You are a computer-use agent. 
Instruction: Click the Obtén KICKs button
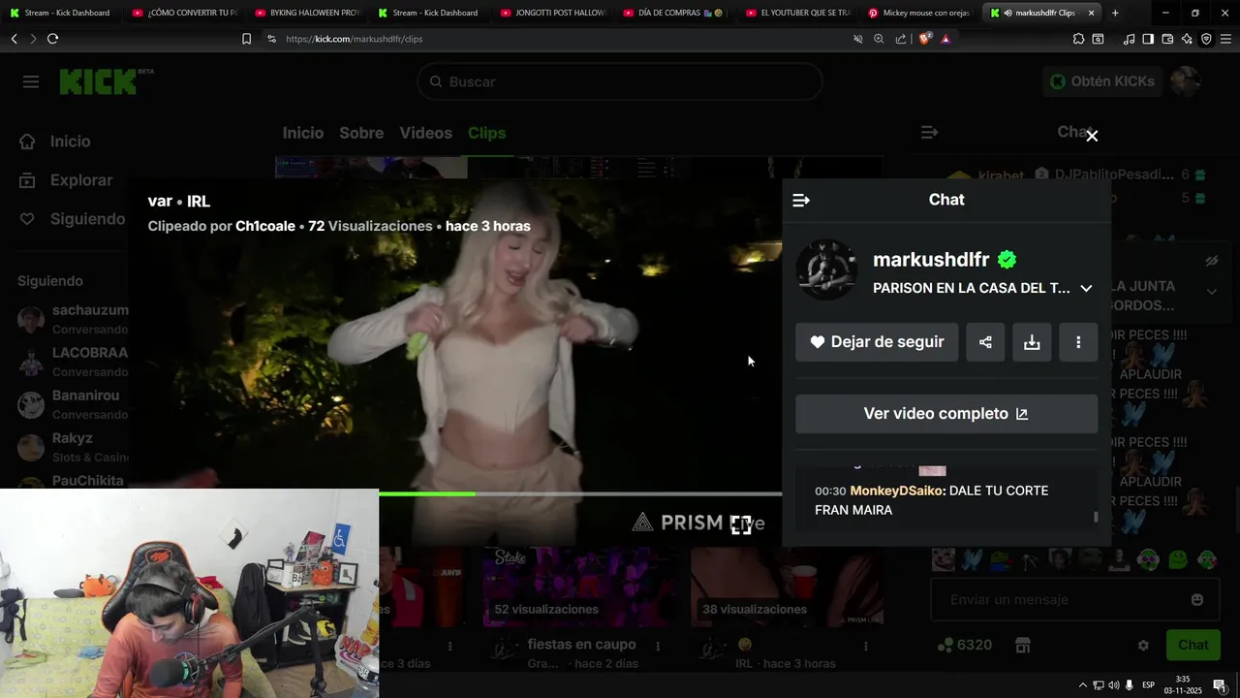coord(1102,81)
